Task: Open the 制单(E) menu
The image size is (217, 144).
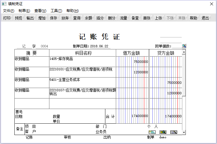Action: pos(24,11)
